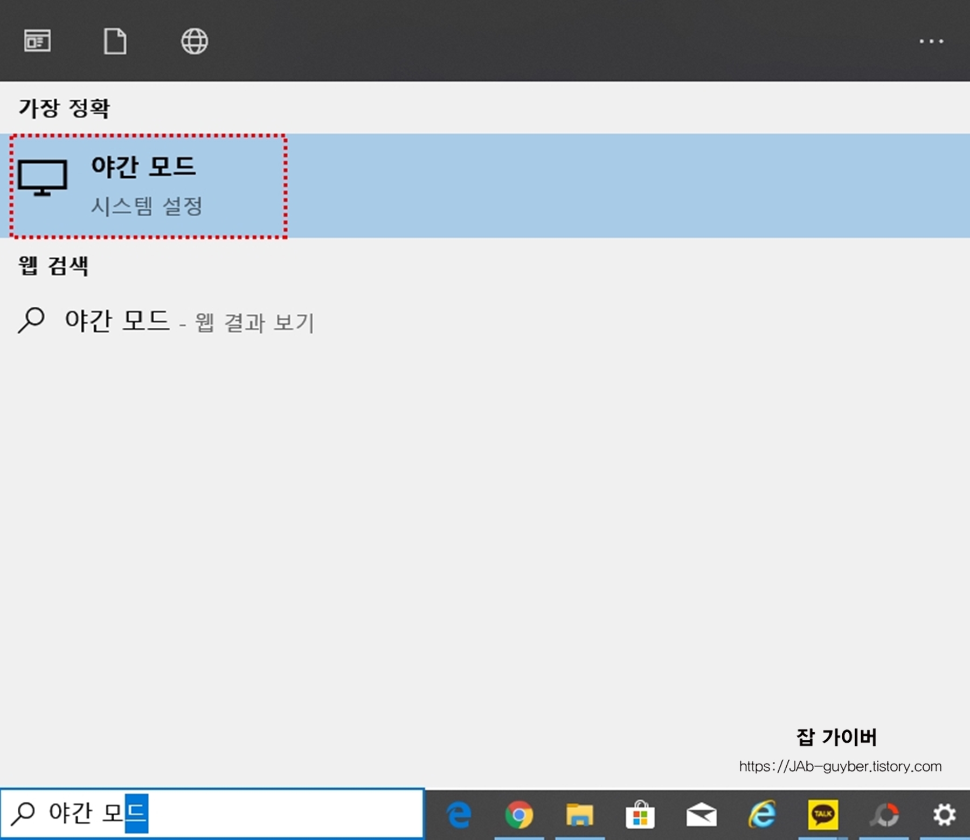Open the more options (...) menu
Screen dimensions: 970x840
(x=932, y=41)
